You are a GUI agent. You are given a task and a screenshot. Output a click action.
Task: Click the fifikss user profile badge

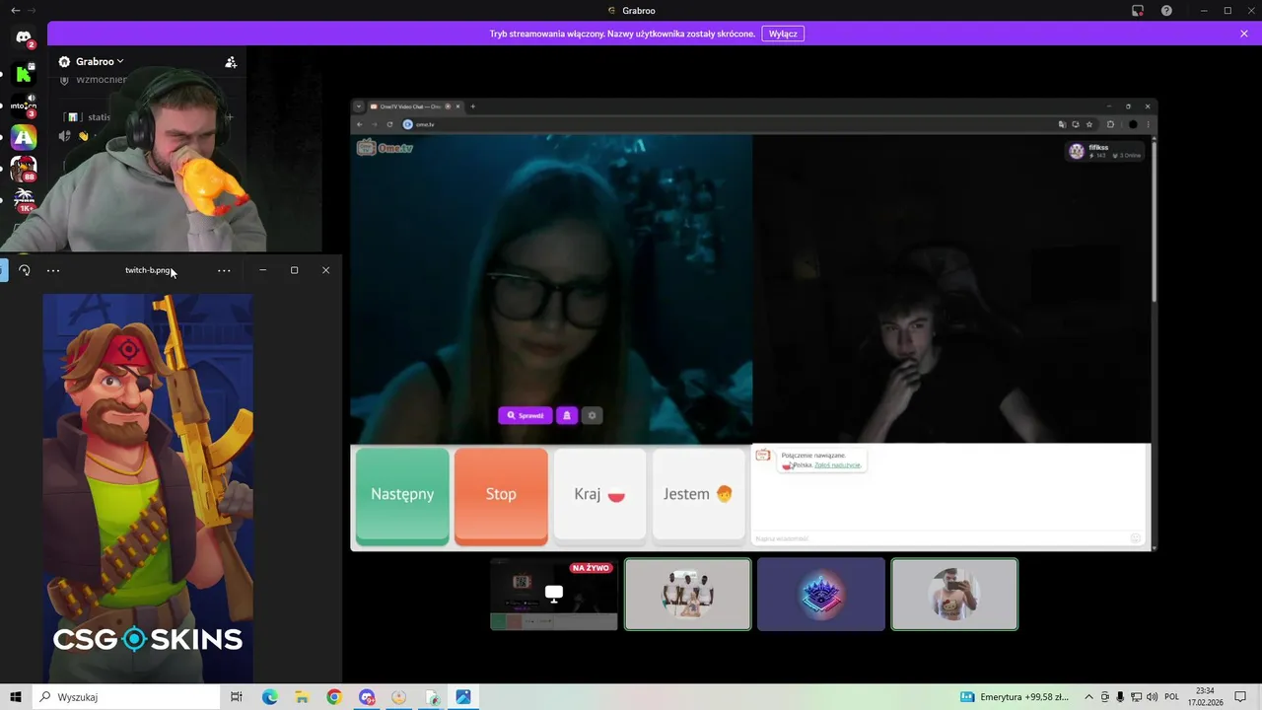coord(1105,151)
